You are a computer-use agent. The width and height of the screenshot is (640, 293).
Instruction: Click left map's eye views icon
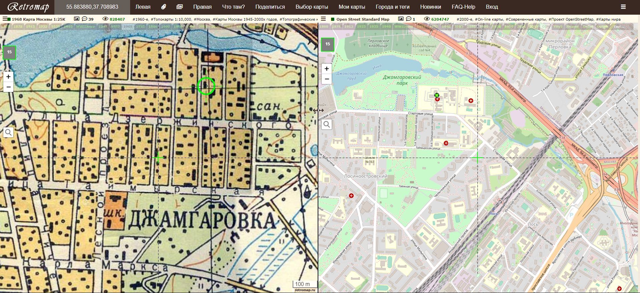(x=105, y=19)
